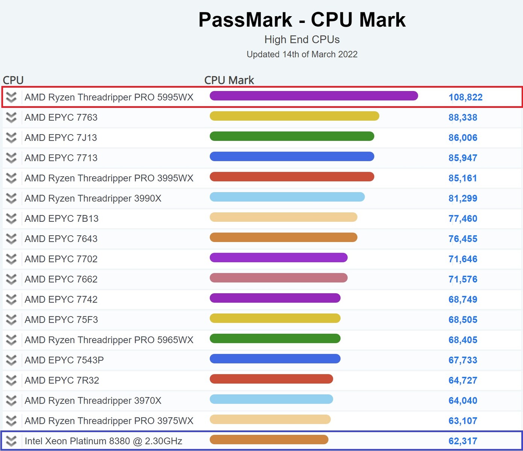Click the chevron beside AMD EPYC 7742
Viewport: 523px width, 451px height.
[x=12, y=300]
